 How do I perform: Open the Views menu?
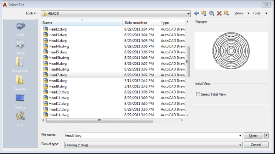(239, 13)
